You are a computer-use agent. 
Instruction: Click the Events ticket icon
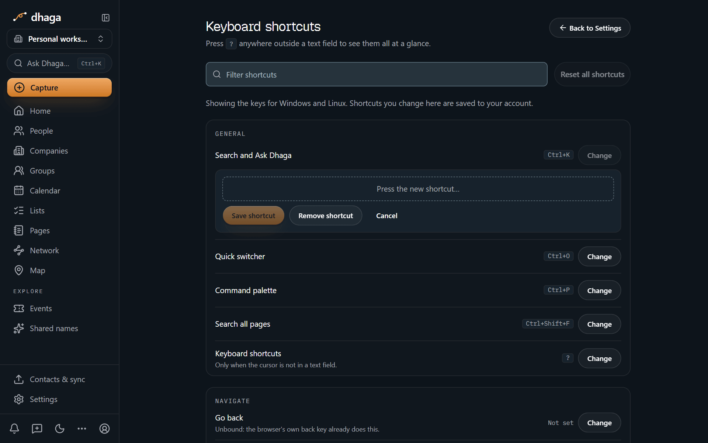[19, 308]
